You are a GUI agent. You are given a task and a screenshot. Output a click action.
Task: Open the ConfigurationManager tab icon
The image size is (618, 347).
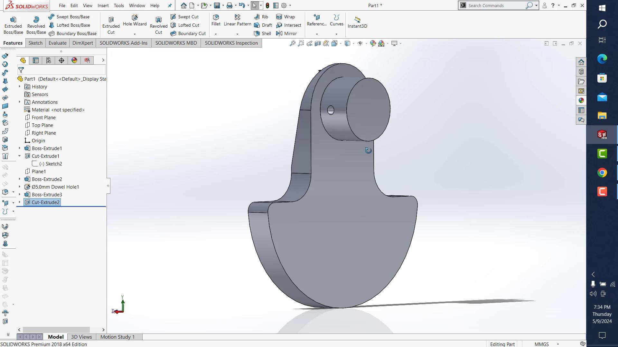click(x=49, y=60)
